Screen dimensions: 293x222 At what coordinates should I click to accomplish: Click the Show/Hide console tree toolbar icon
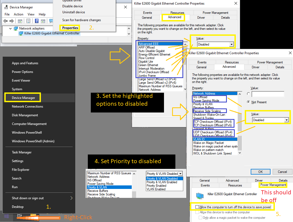pyautogui.click(x=20, y=21)
